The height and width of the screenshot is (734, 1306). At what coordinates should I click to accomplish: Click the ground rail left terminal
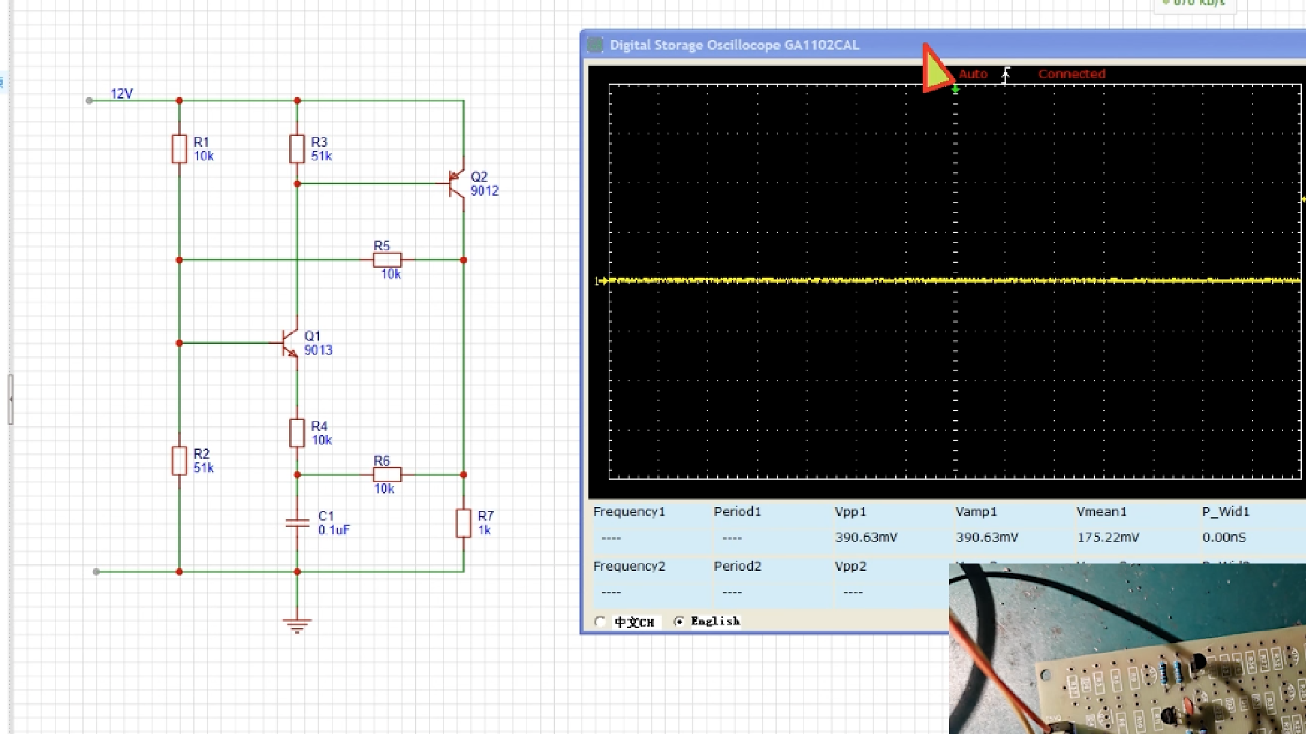[97, 572]
